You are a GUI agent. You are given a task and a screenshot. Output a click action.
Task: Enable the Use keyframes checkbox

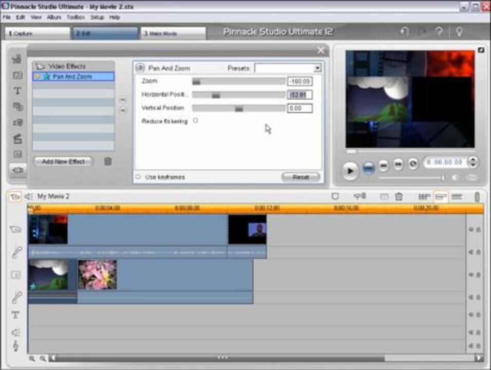[138, 177]
